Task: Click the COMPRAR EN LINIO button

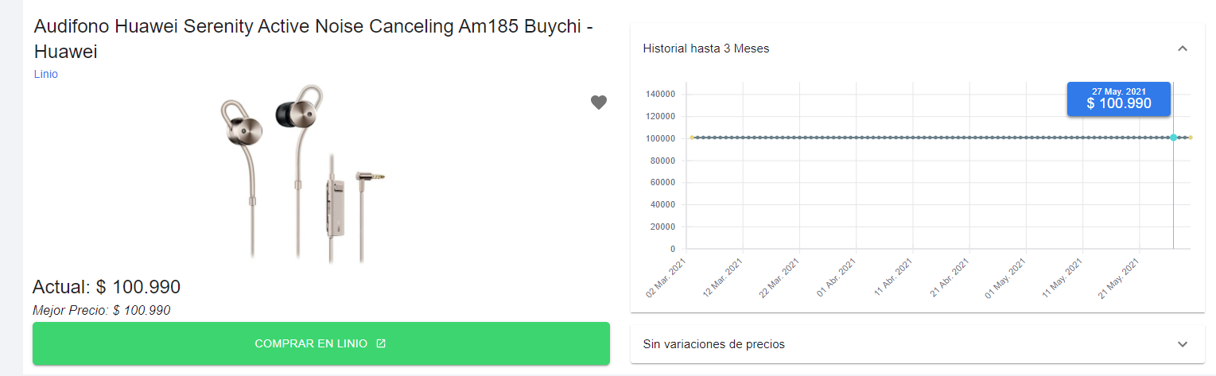Action: [x=321, y=343]
